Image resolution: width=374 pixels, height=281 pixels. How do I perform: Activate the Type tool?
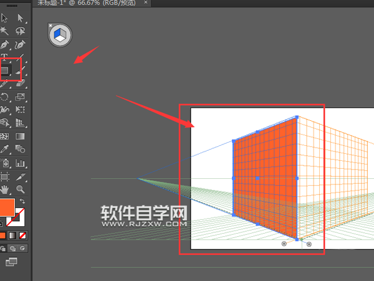point(4,57)
